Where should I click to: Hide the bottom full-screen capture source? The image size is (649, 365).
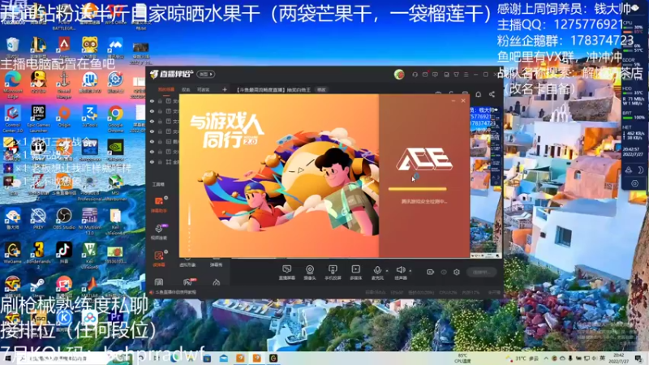[x=152, y=161]
